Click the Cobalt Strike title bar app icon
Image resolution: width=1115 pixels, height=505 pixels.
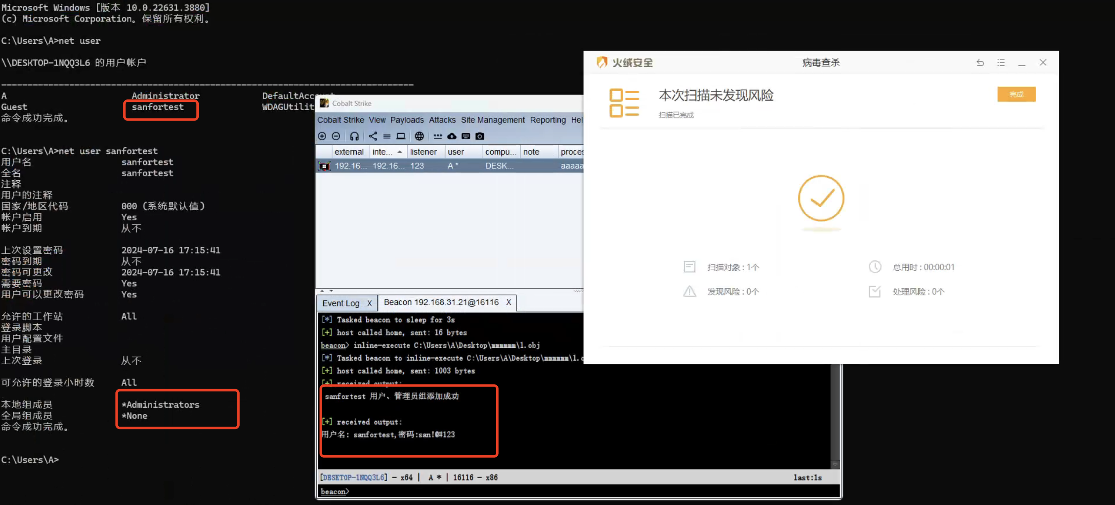tap(324, 103)
